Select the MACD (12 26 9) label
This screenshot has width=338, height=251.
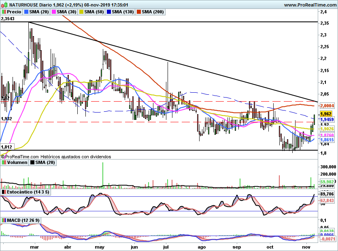click(23, 220)
